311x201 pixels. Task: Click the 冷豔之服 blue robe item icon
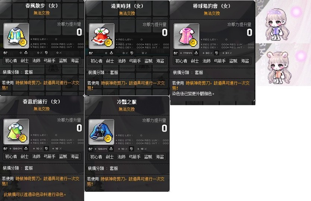tap(101, 132)
